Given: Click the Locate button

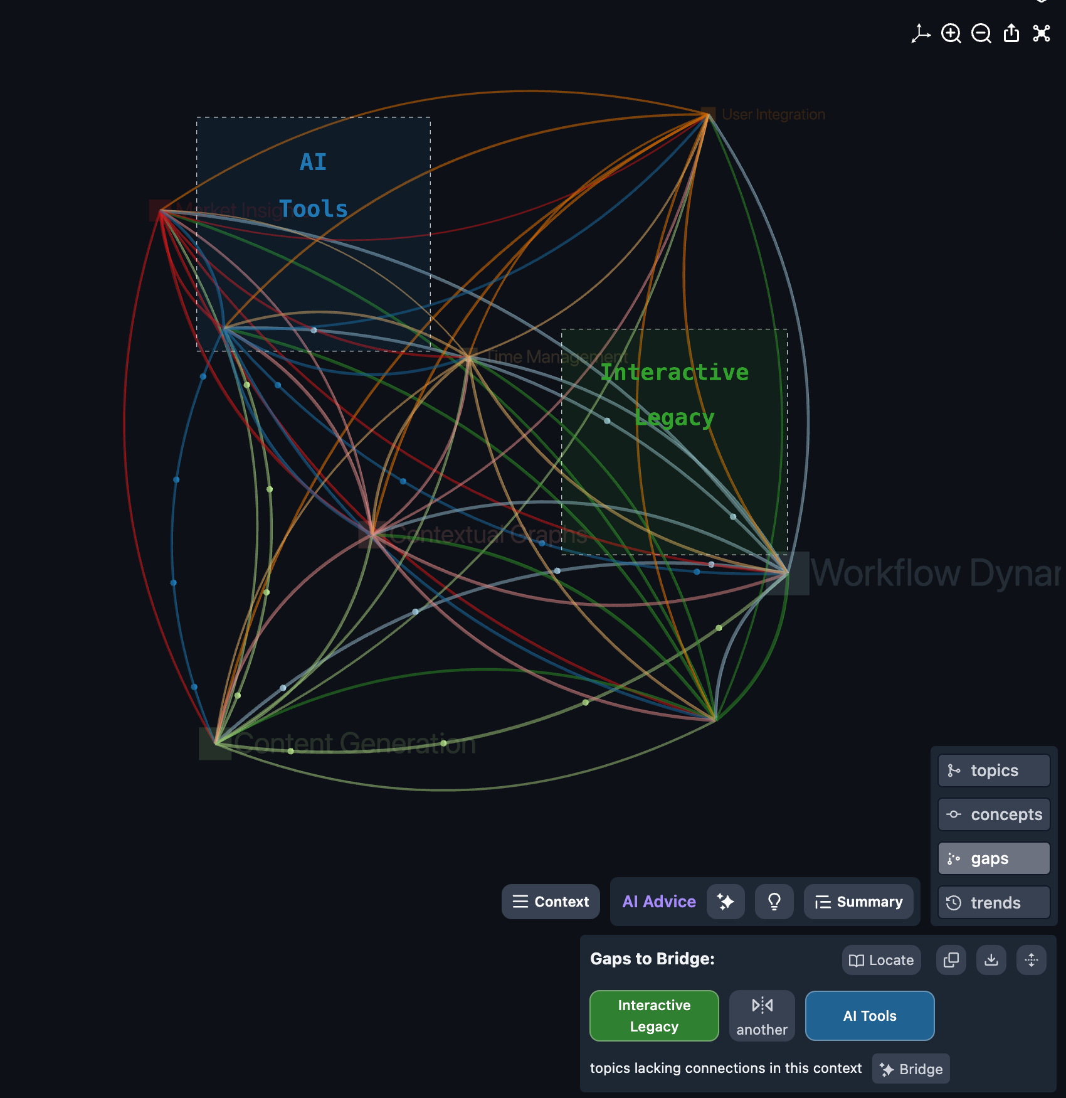Looking at the screenshot, I should click(881, 960).
